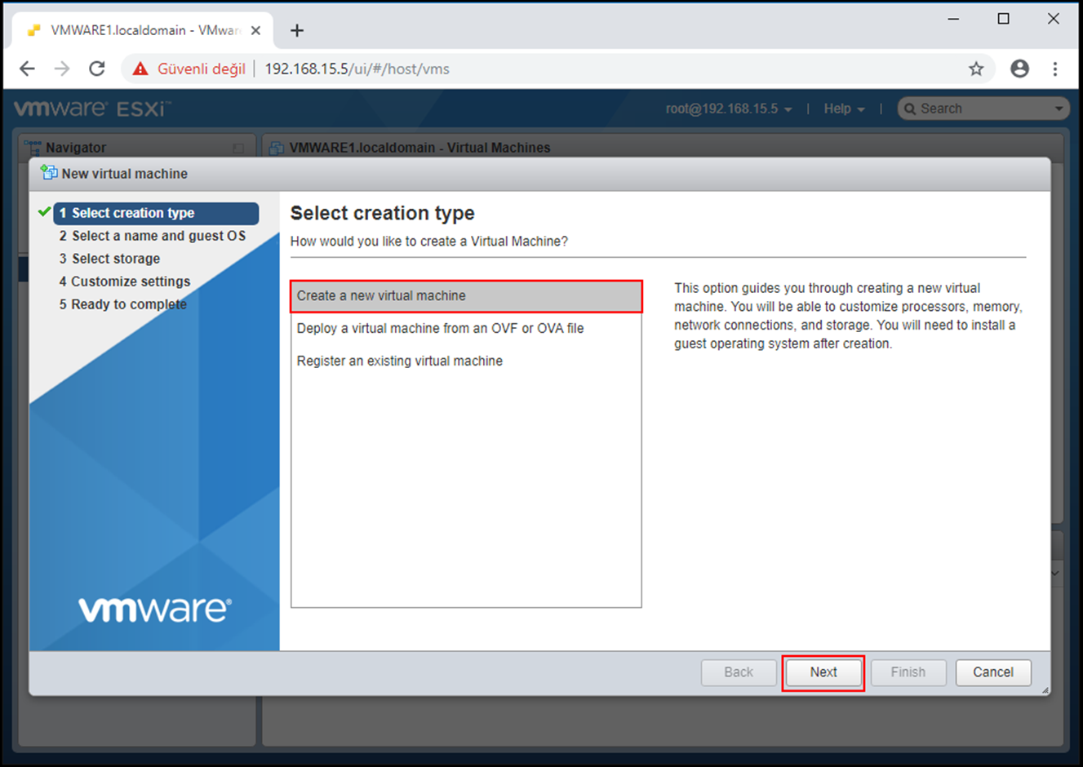The image size is (1083, 767).
Task: Open the root@192.168.15.5 user dropdown
Action: pos(729,109)
